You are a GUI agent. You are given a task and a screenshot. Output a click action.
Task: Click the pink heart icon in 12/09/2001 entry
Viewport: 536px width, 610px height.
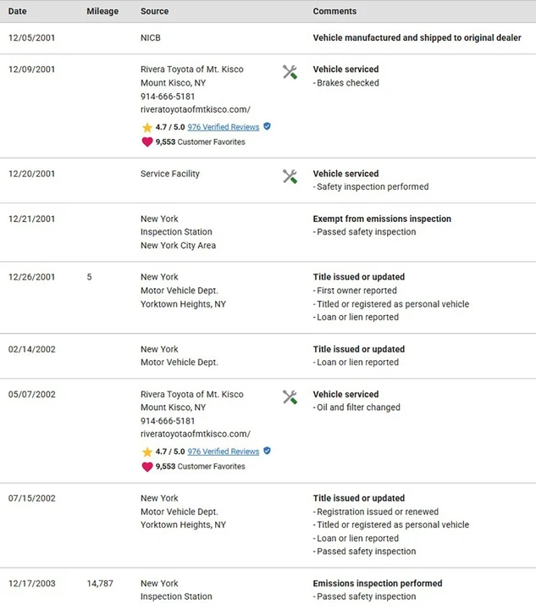pyautogui.click(x=147, y=142)
